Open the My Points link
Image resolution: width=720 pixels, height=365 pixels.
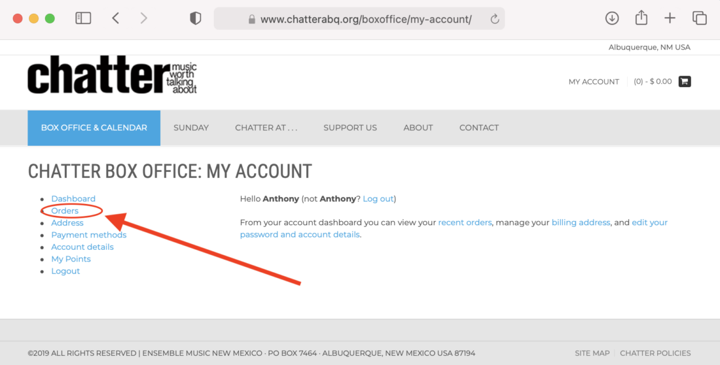[x=71, y=259]
